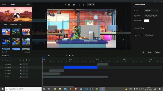
Task: Open the canvas zoom percentage dropdown
Action: click(91, 5)
